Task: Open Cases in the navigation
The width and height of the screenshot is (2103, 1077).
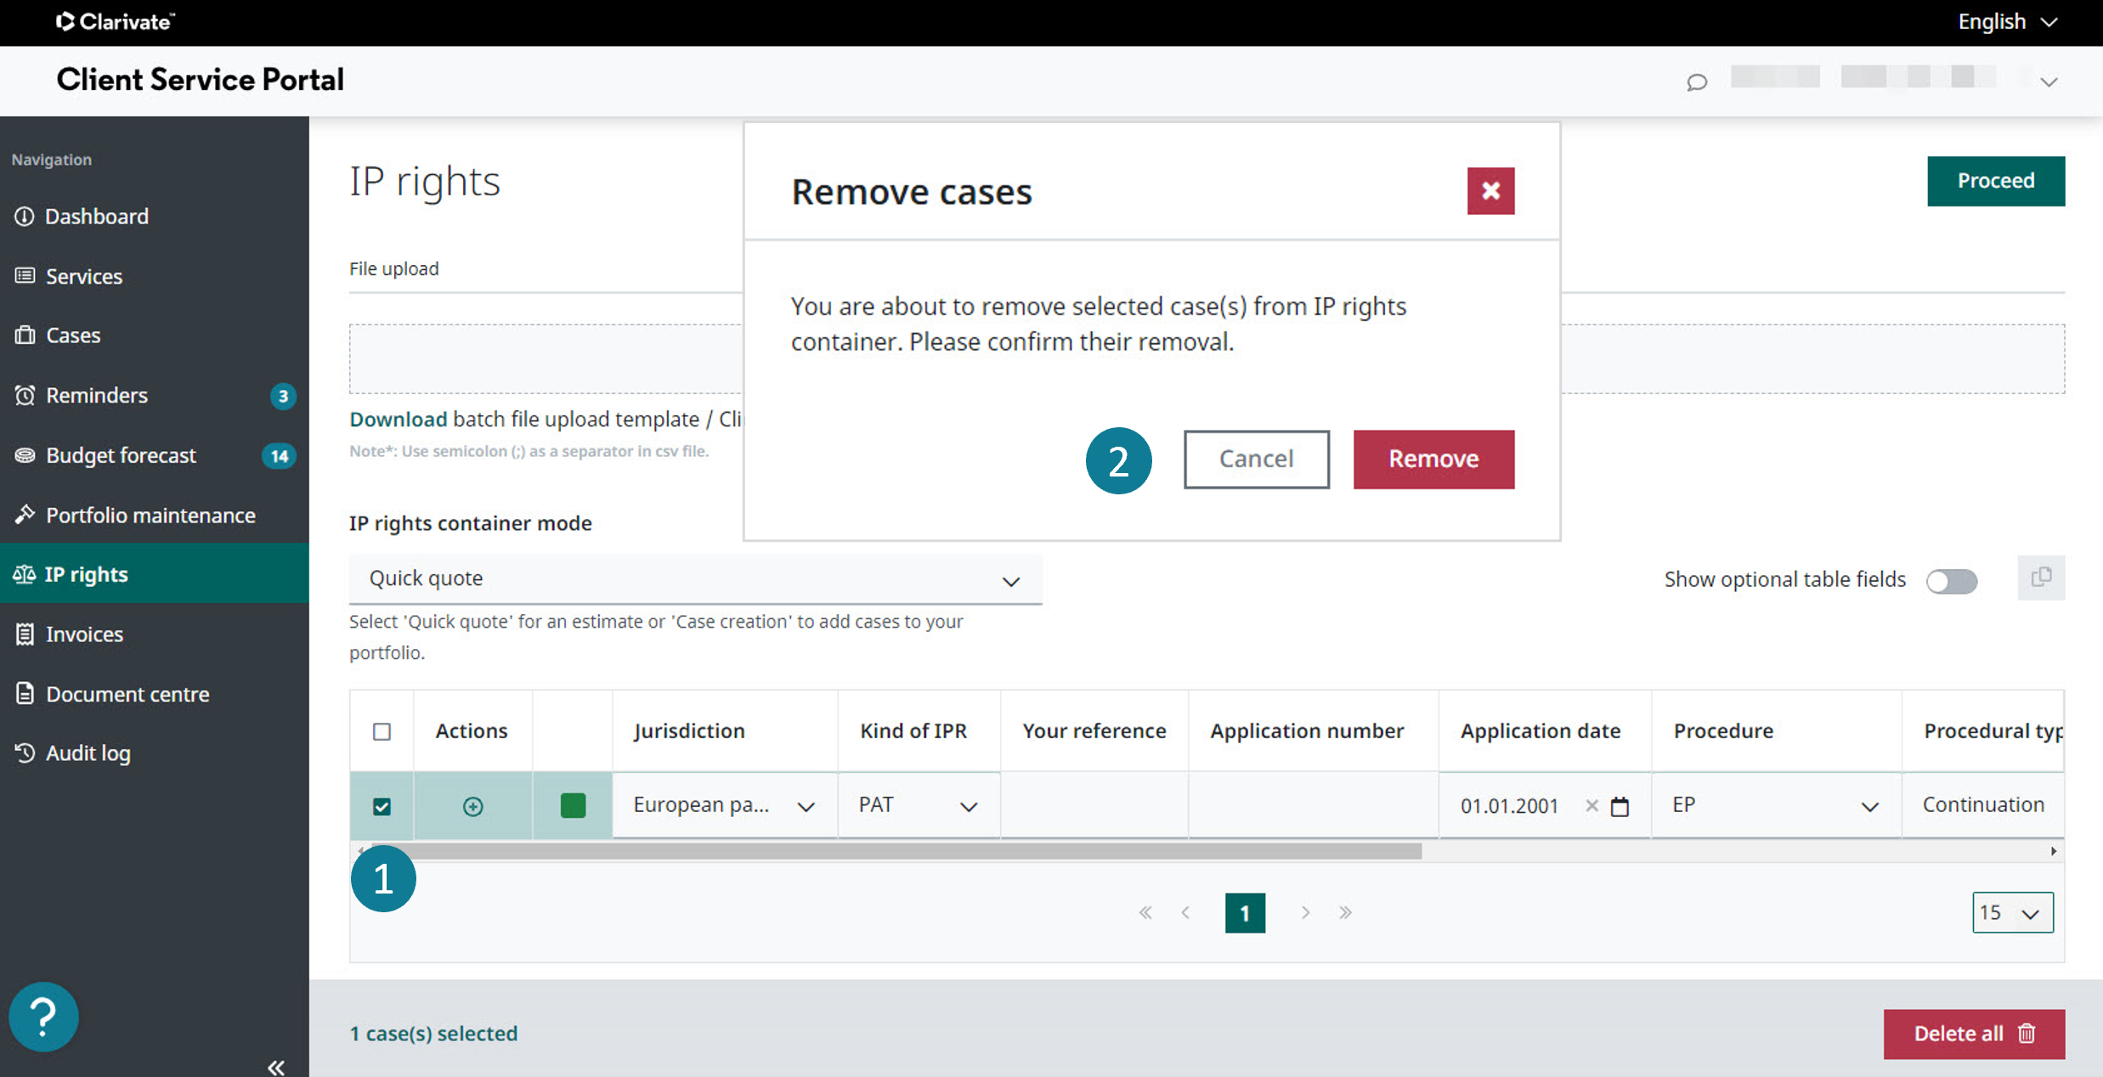Action: pyautogui.click(x=73, y=335)
